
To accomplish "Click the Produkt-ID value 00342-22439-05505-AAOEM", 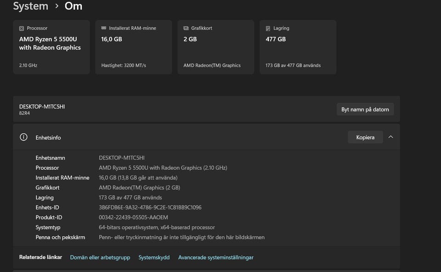I will pyautogui.click(x=133, y=217).
